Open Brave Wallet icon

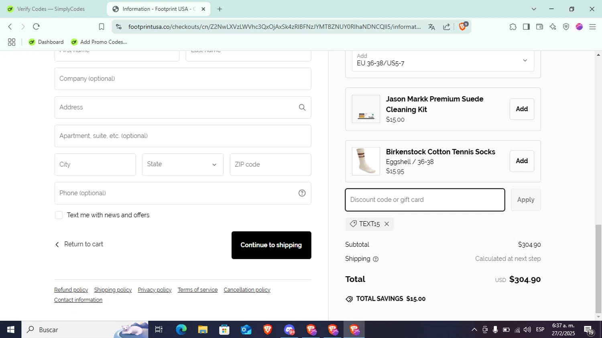[539, 27]
